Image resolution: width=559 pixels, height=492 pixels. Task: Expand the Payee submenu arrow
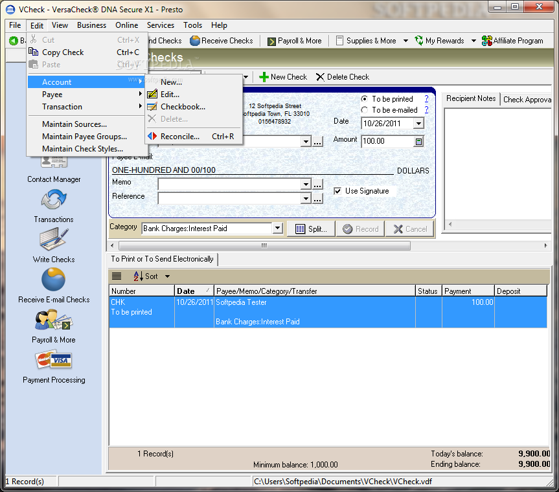[x=140, y=94]
